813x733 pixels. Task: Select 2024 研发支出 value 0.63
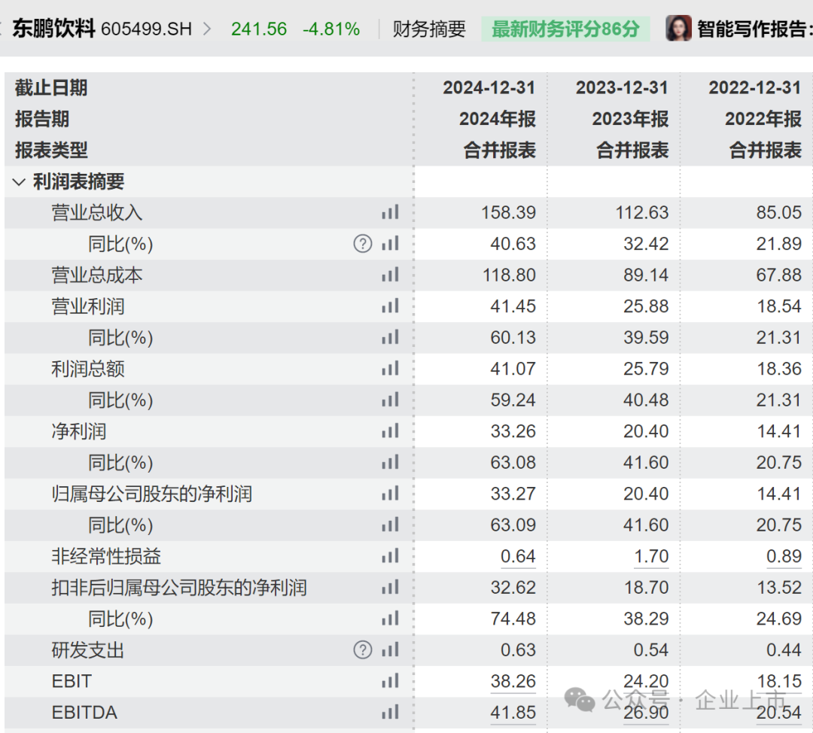[x=517, y=650]
